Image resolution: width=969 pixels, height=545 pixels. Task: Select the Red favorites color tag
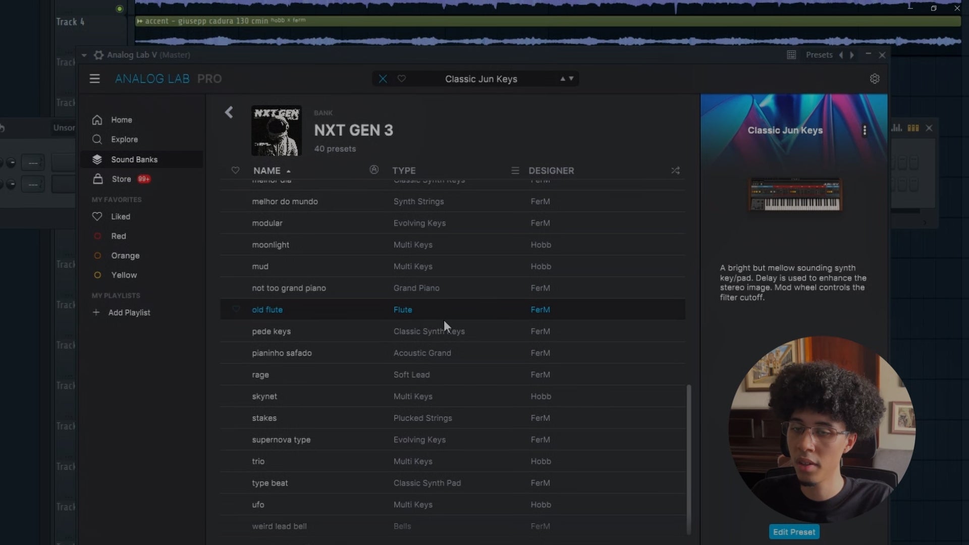coord(118,236)
